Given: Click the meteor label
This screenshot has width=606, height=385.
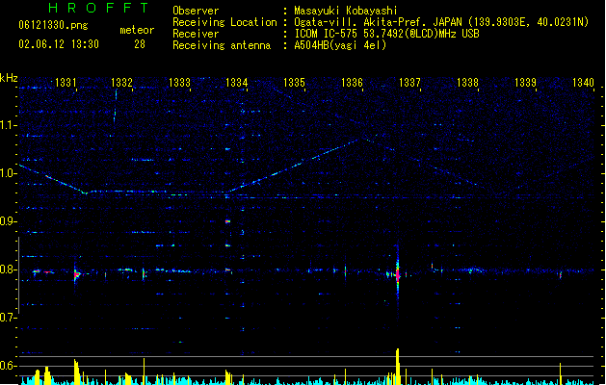Looking at the screenshot, I should click(137, 30).
